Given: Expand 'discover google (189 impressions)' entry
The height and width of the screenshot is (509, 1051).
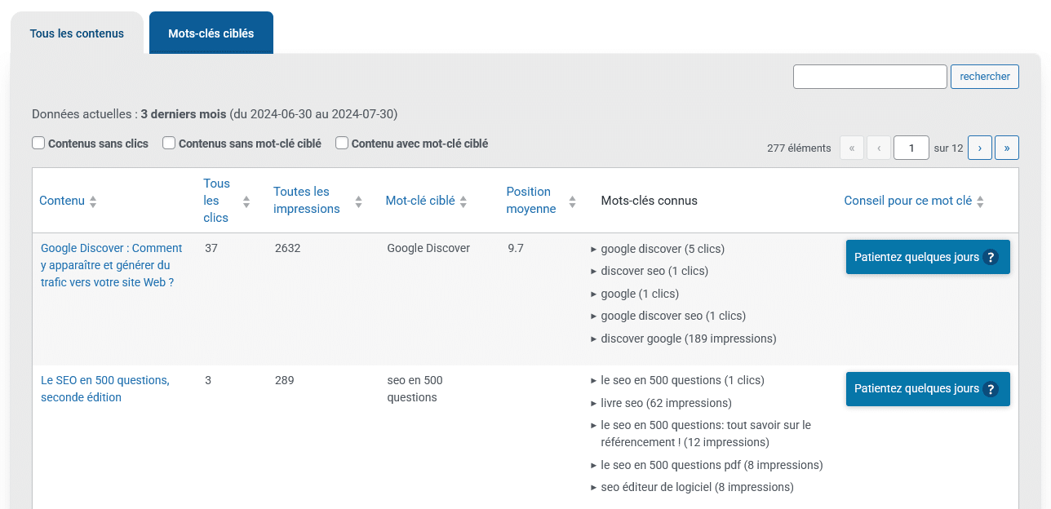Looking at the screenshot, I should pyautogui.click(x=594, y=339).
